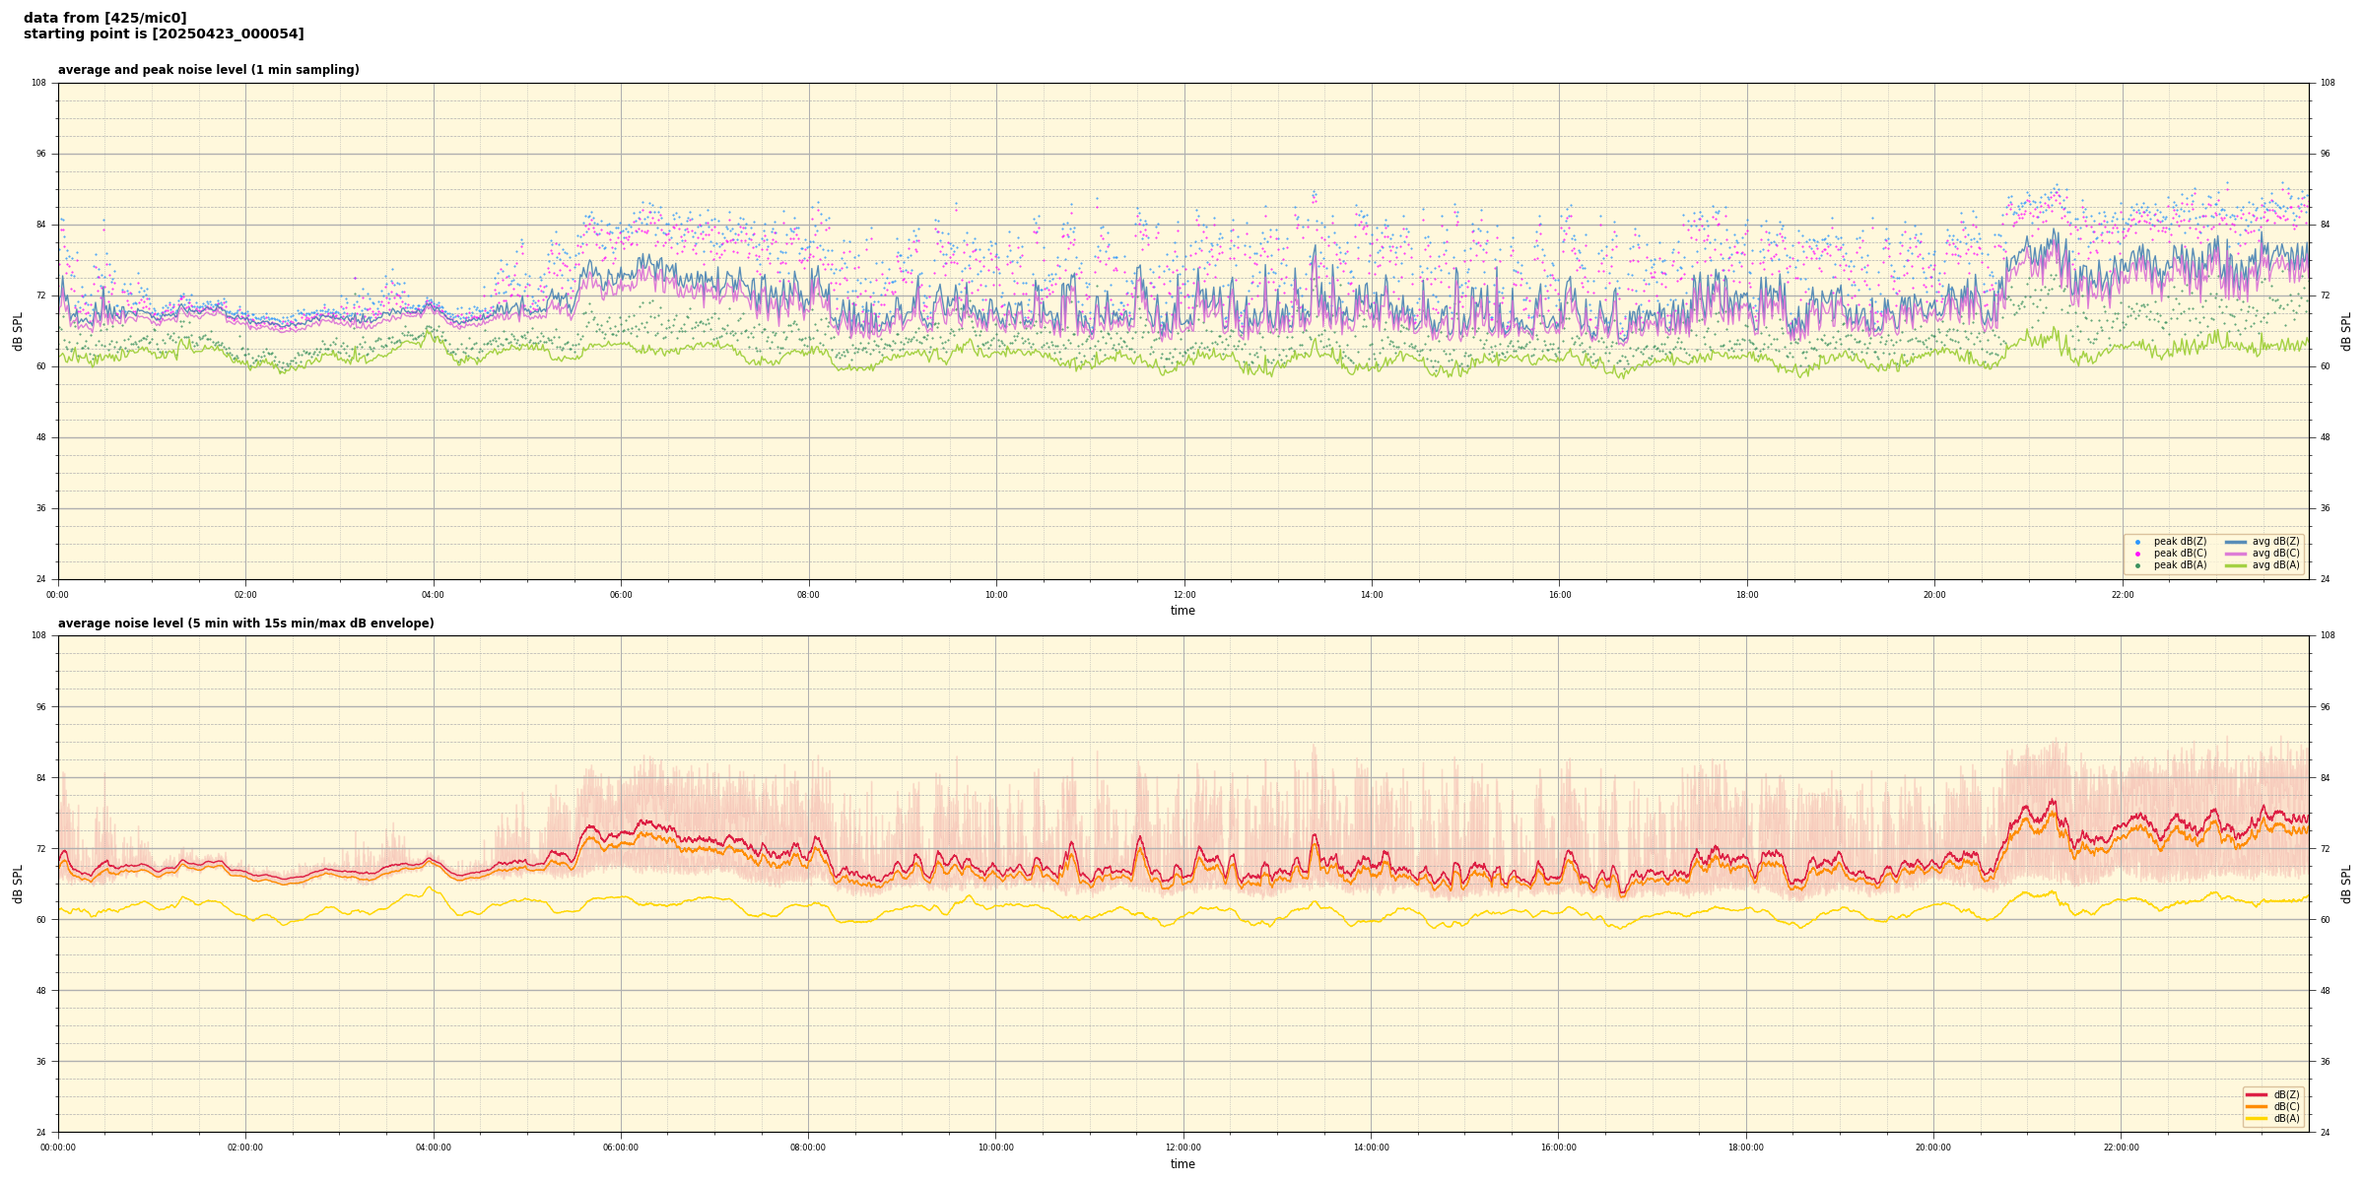This screenshot has height=1182, width=2365.
Task: Click the 06:00:00 tick on bottom chart's axis
Action: tap(621, 1148)
